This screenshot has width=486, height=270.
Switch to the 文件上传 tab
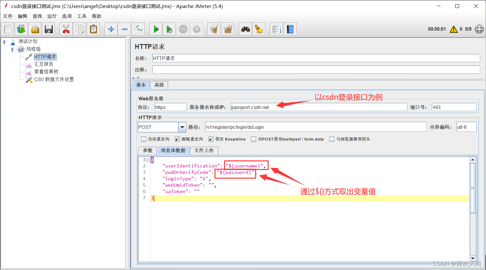204,150
